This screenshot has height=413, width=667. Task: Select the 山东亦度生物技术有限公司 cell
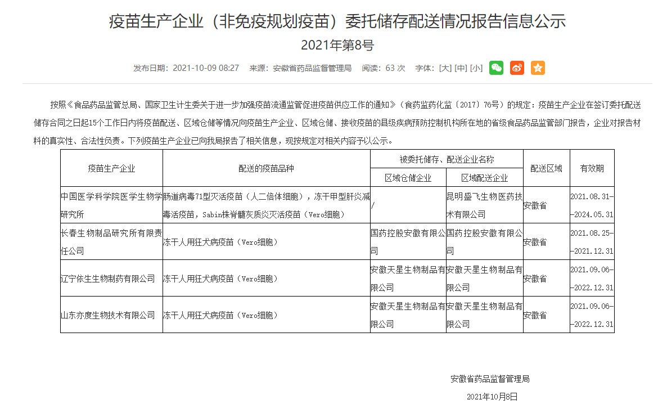click(x=108, y=315)
